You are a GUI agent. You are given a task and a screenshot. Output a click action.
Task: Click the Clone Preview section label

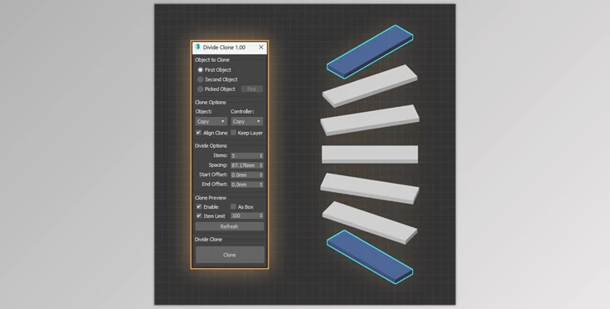(x=211, y=198)
